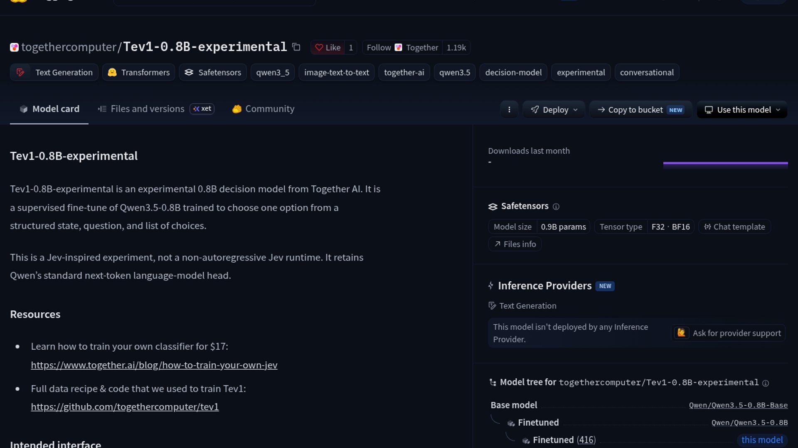This screenshot has width=798, height=448.
Task: Filter by the qwen3.5 tag
Action: [455, 73]
